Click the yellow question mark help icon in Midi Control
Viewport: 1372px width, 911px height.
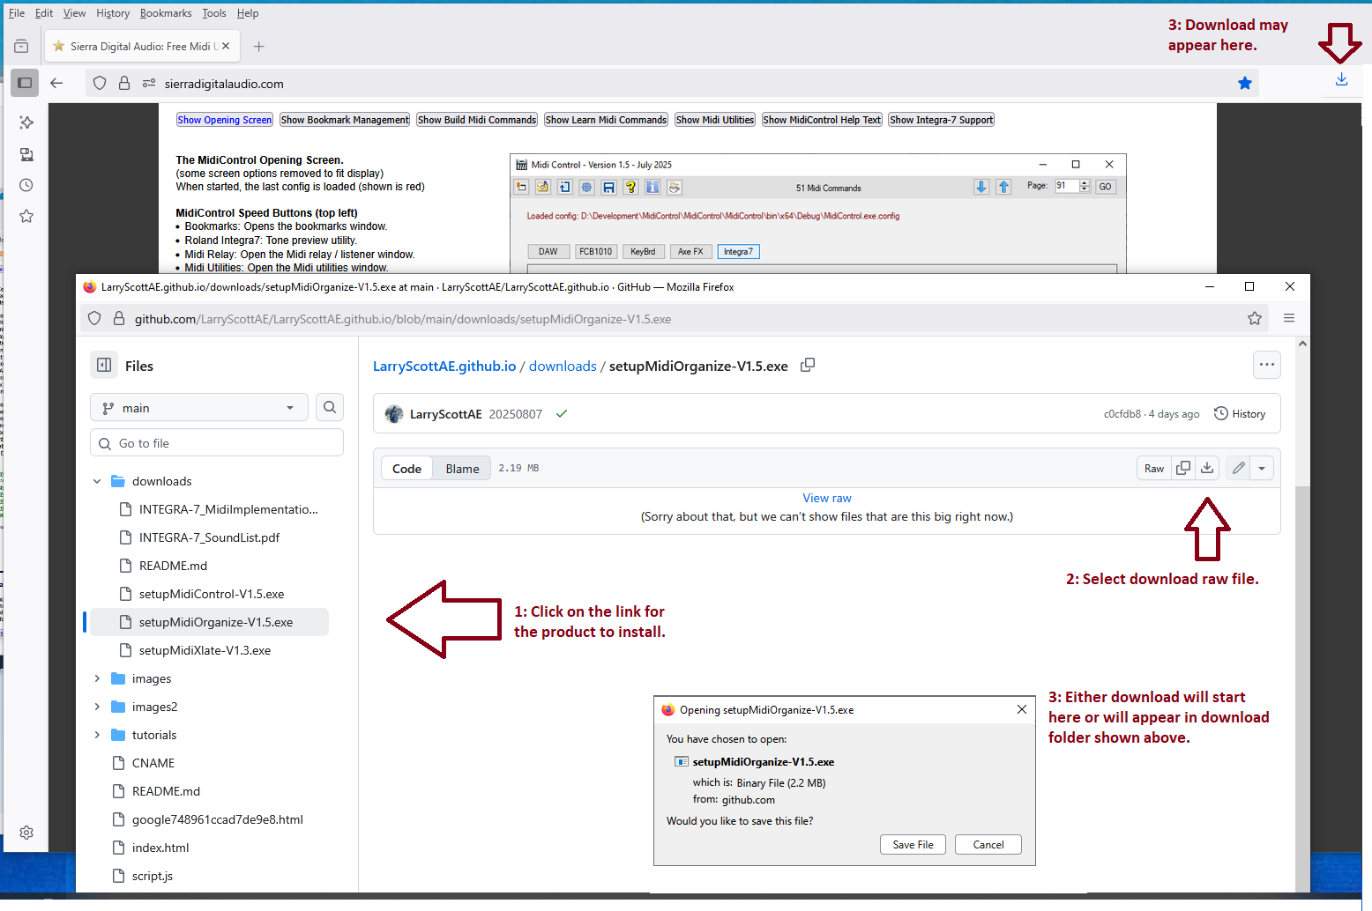click(x=630, y=187)
